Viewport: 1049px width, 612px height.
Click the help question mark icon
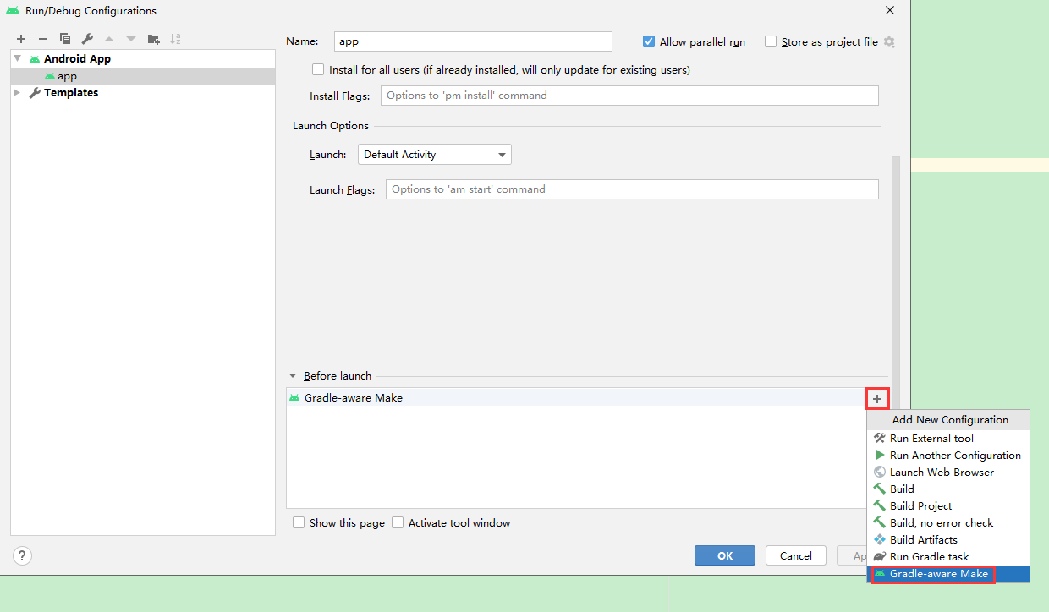point(21,555)
